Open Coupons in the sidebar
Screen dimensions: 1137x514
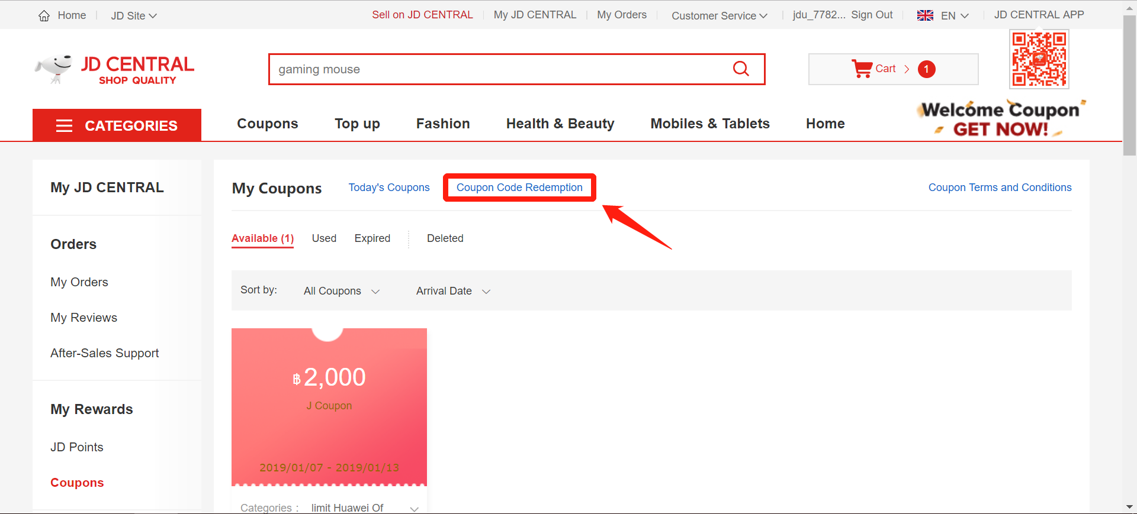pos(77,483)
